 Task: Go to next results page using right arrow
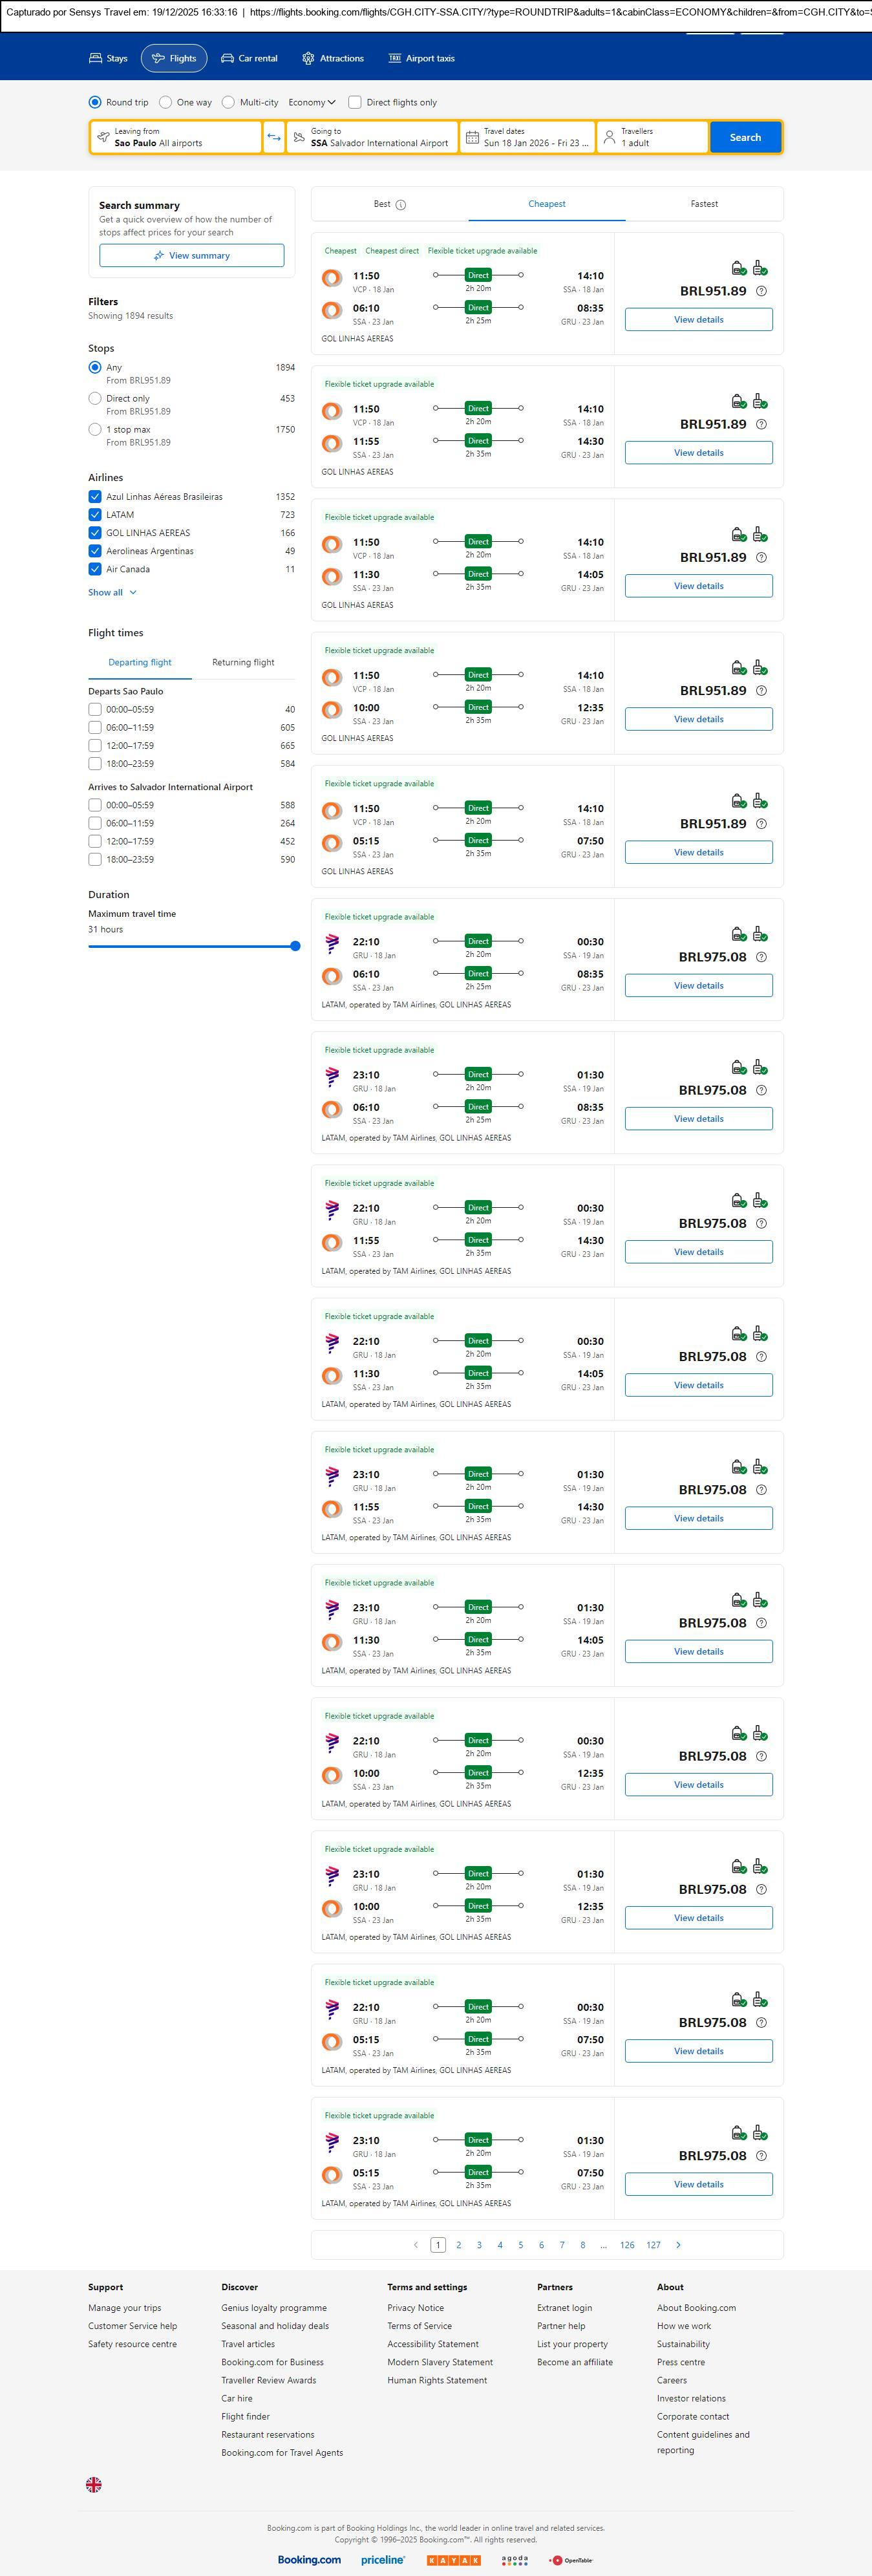678,2244
